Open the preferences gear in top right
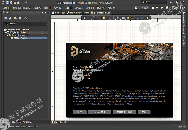This screenshot has width=188, height=130. (157, 8)
